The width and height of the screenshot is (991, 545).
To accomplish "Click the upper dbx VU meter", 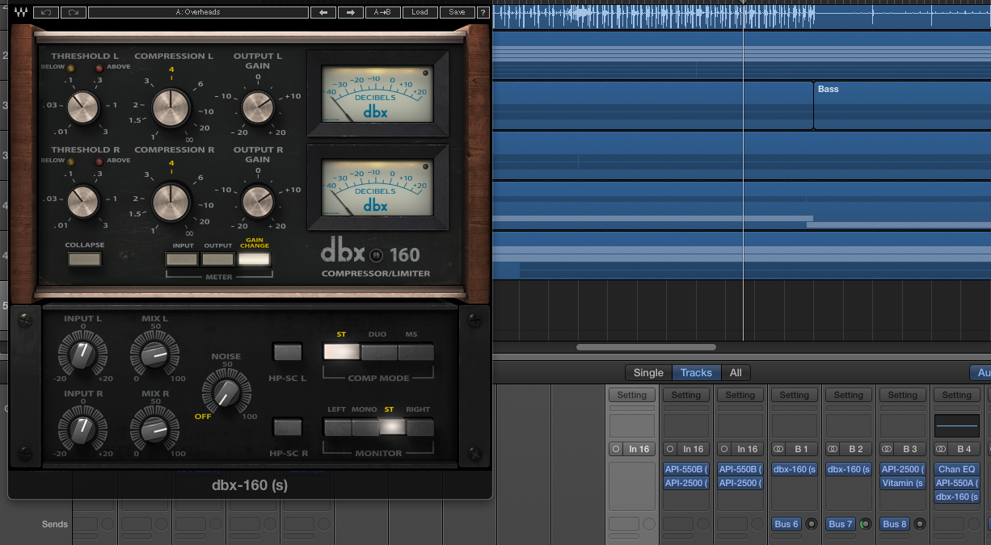I will [377, 94].
